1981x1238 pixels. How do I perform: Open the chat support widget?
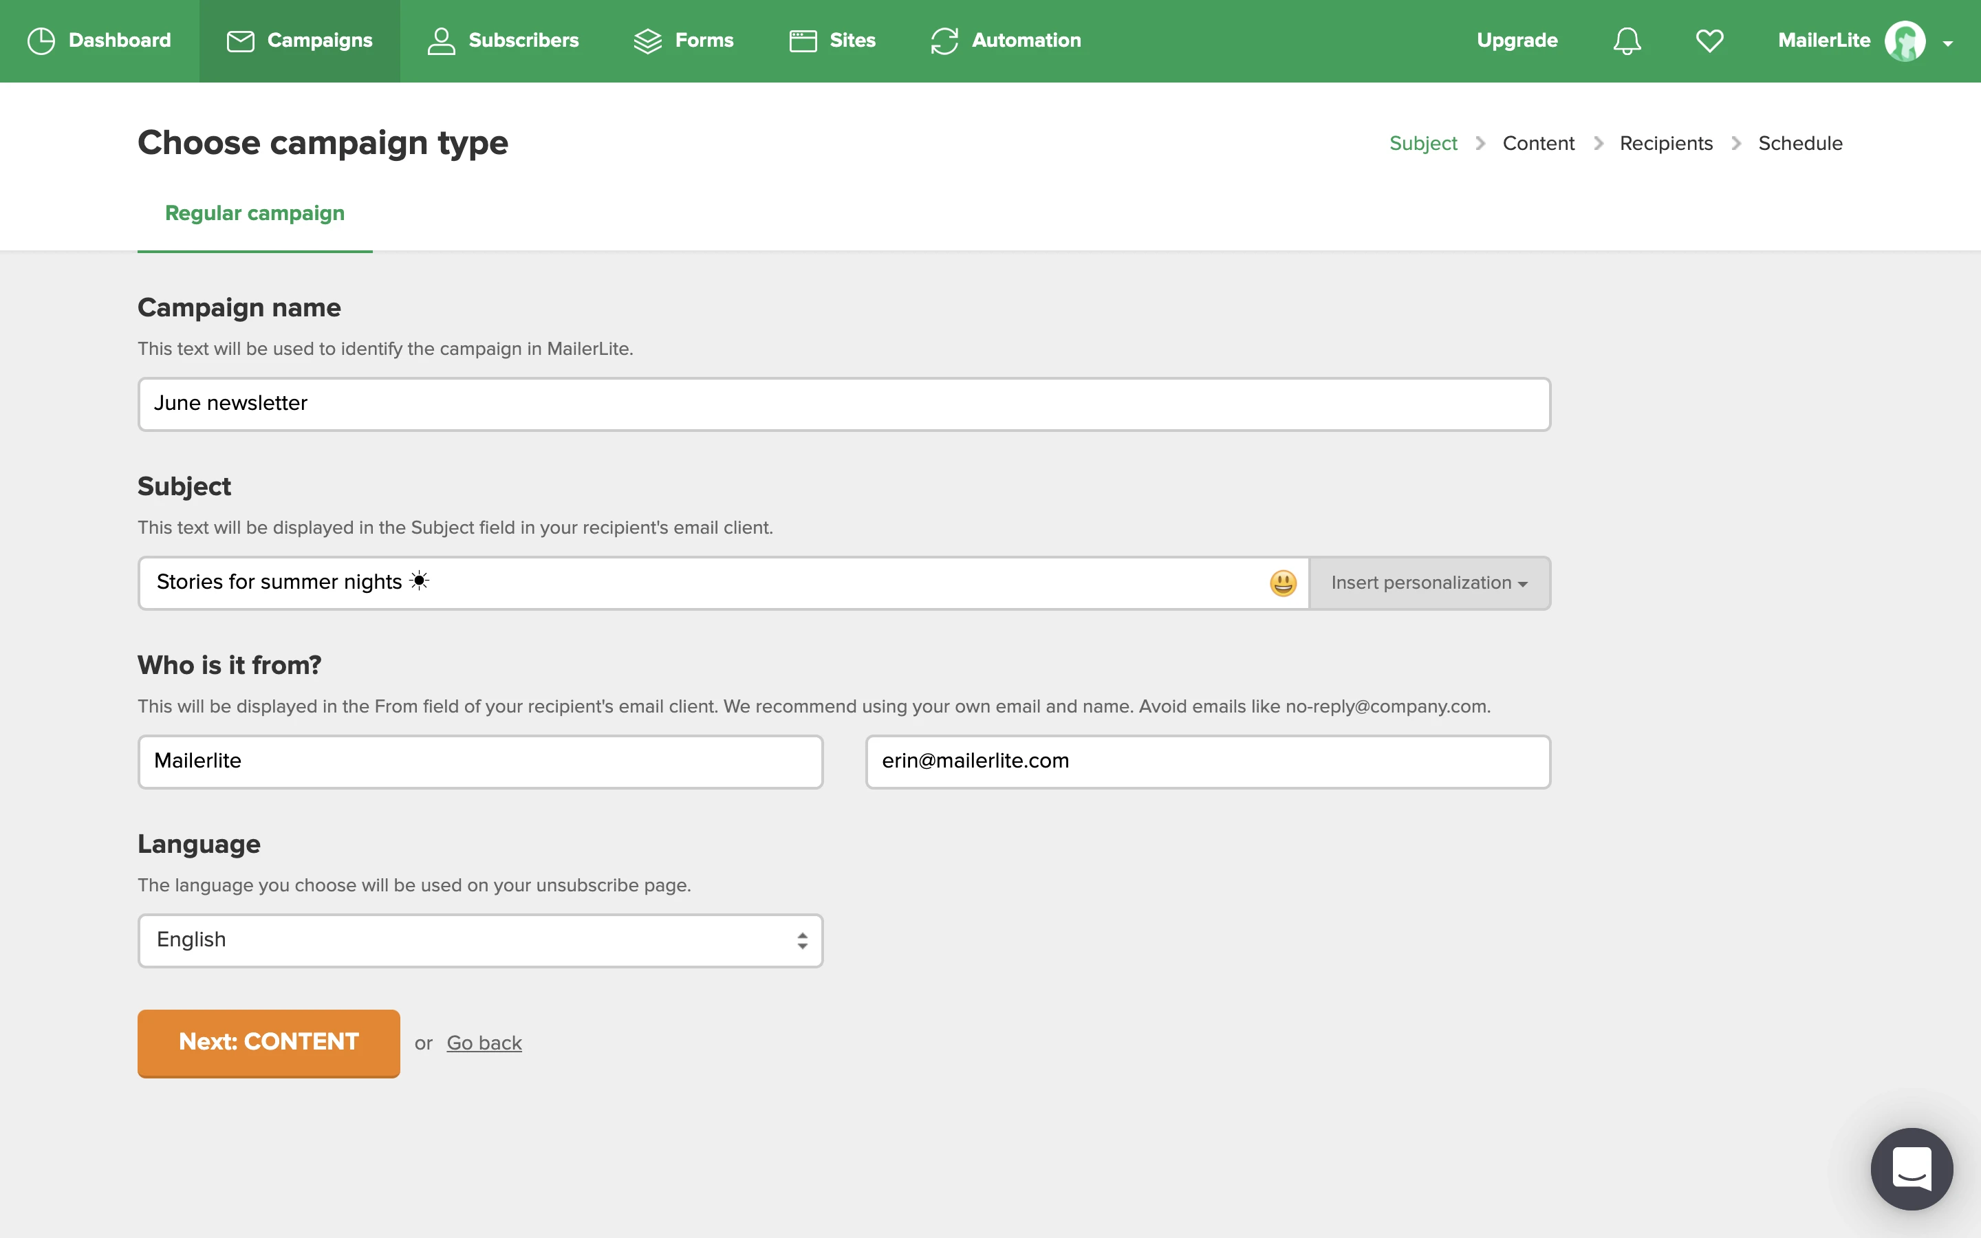pyautogui.click(x=1911, y=1169)
